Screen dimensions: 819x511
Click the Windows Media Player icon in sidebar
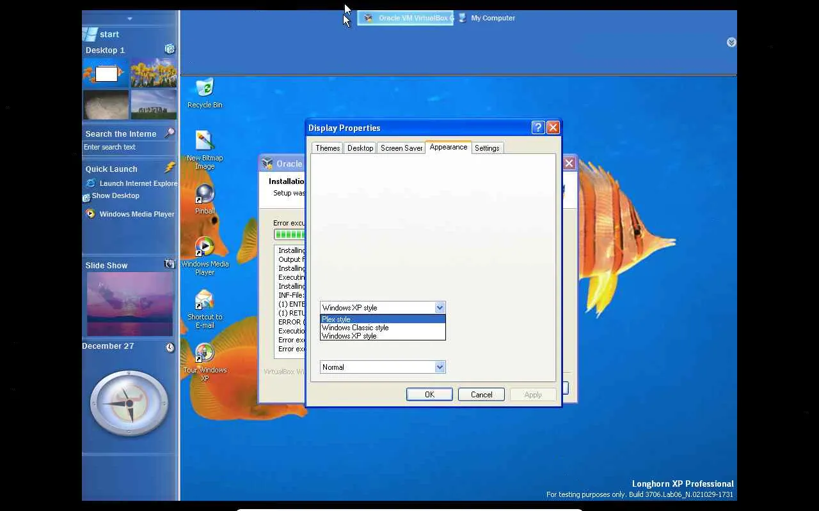coord(91,214)
